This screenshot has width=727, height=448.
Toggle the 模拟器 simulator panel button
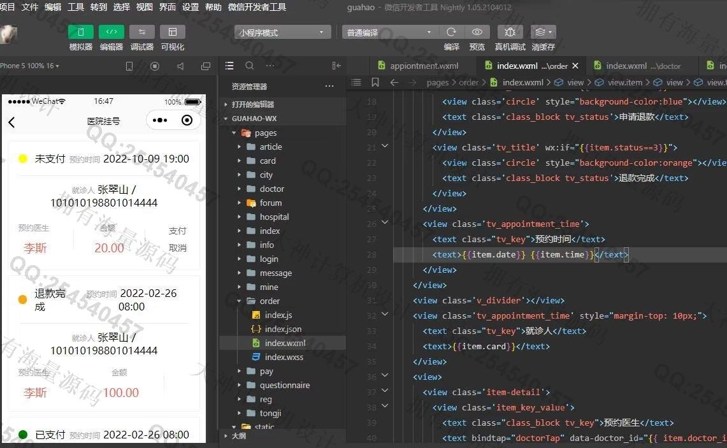[81, 32]
